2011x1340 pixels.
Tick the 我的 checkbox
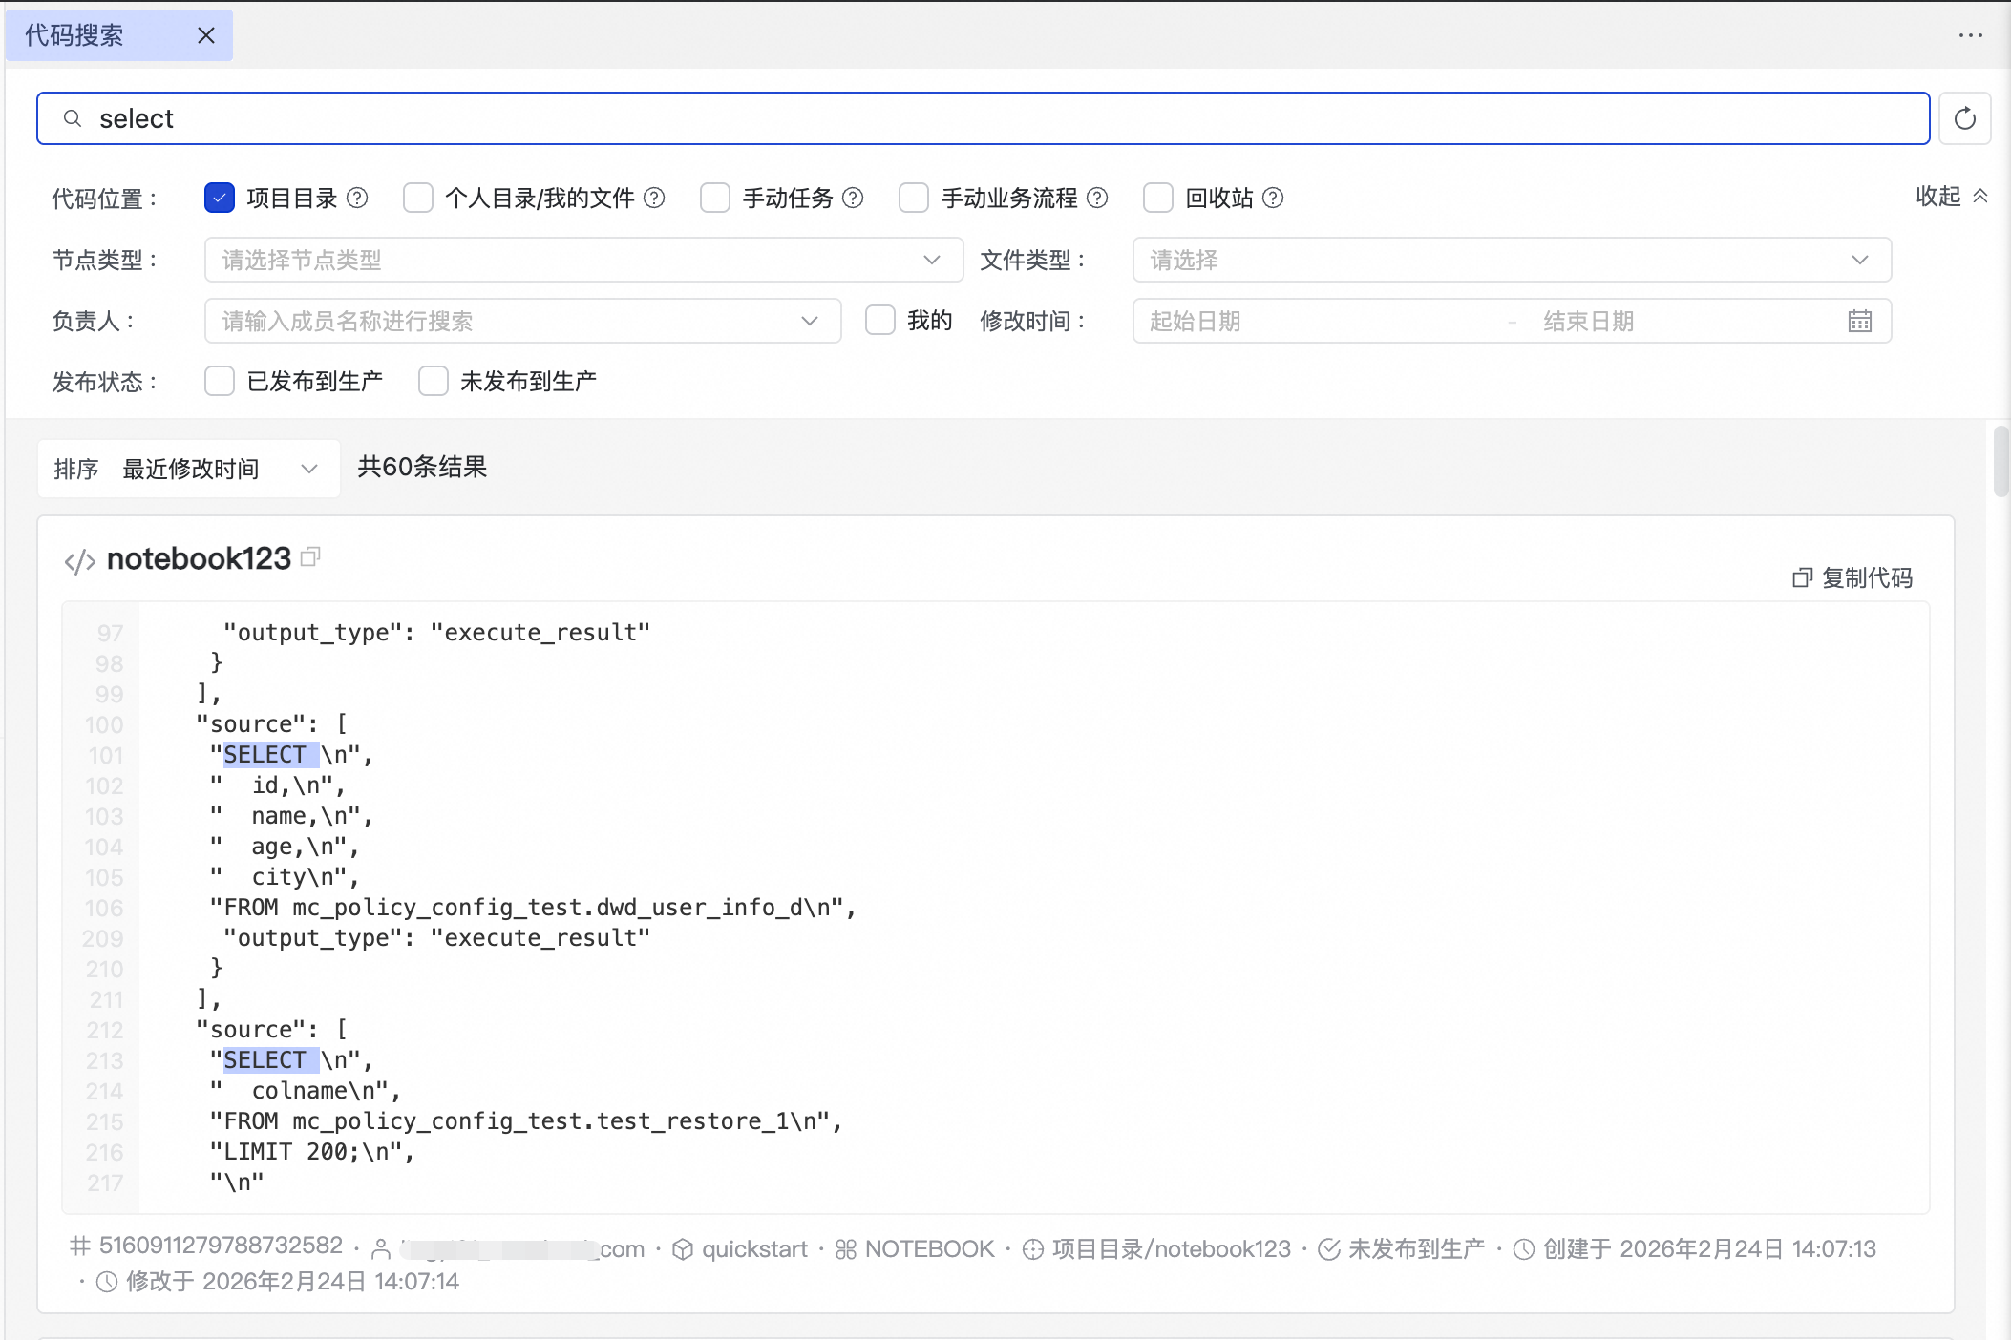pyautogui.click(x=879, y=320)
